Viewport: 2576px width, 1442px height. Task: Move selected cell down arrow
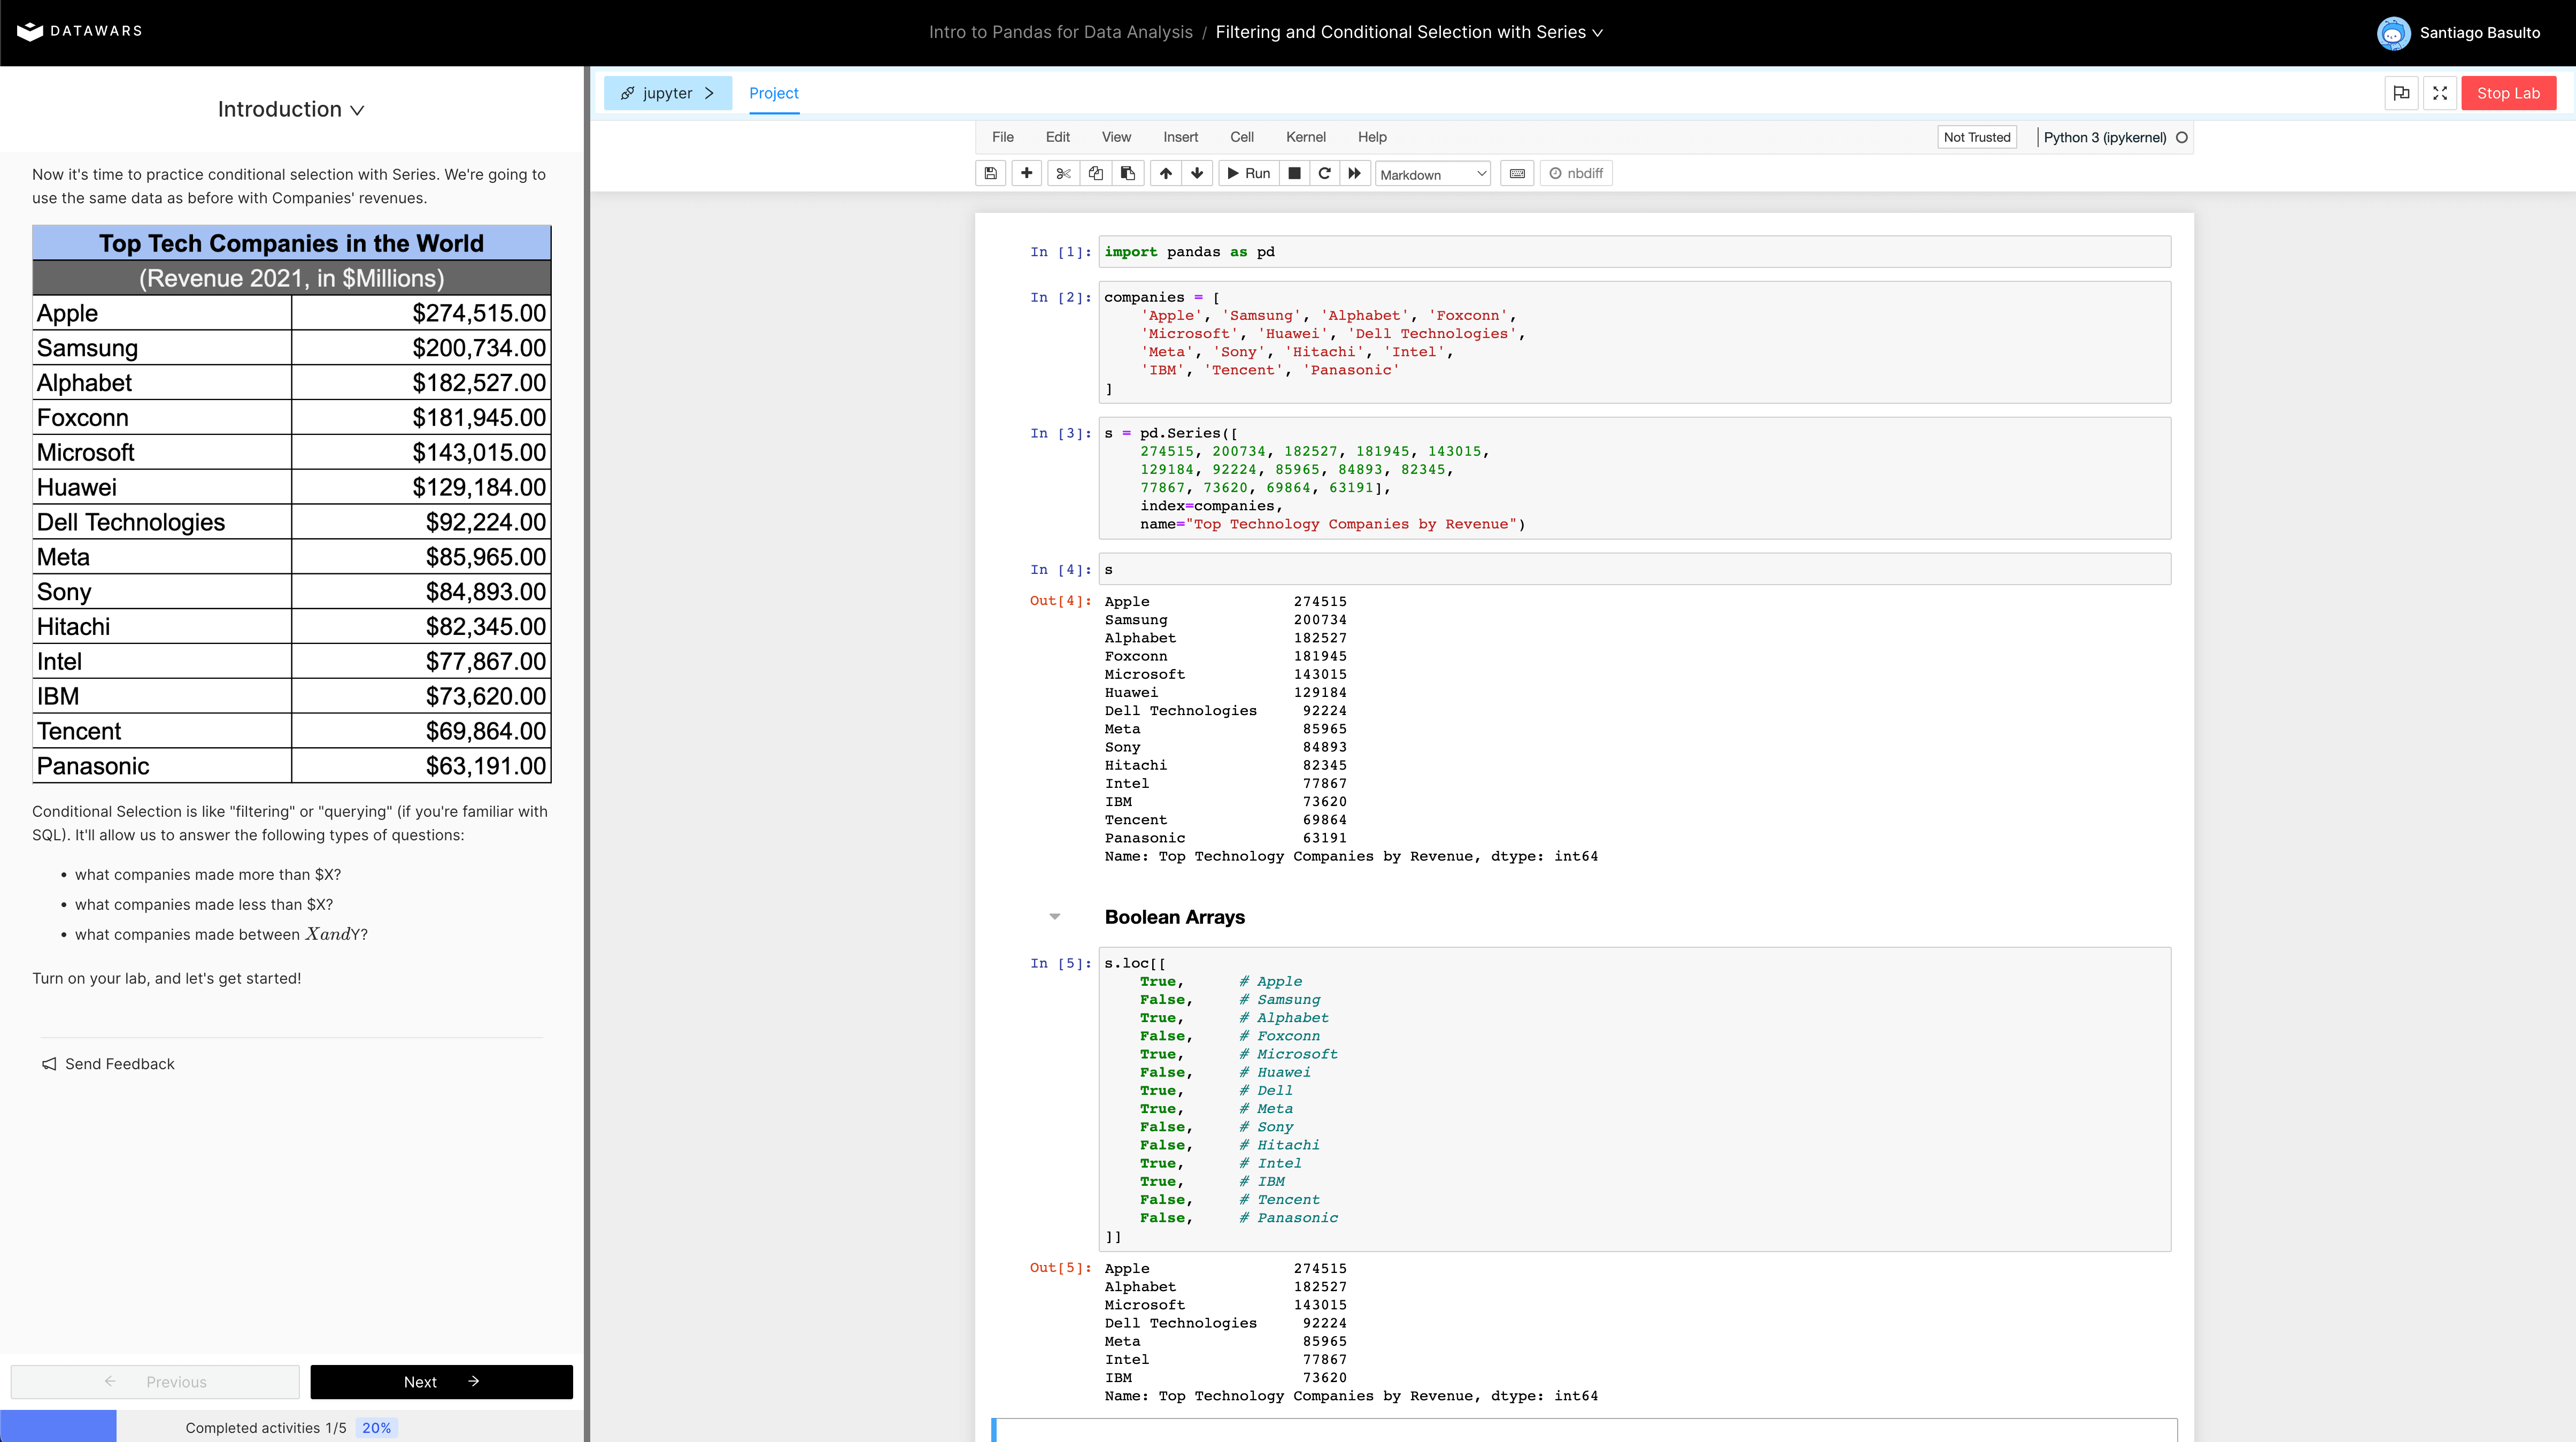(1196, 173)
